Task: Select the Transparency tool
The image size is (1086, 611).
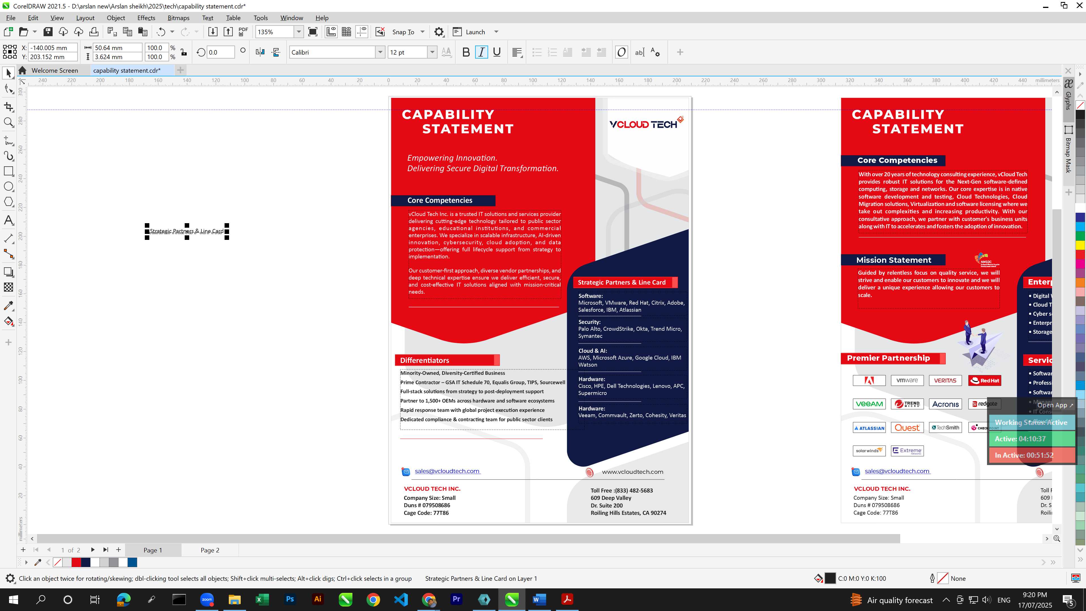Action: tap(8, 288)
